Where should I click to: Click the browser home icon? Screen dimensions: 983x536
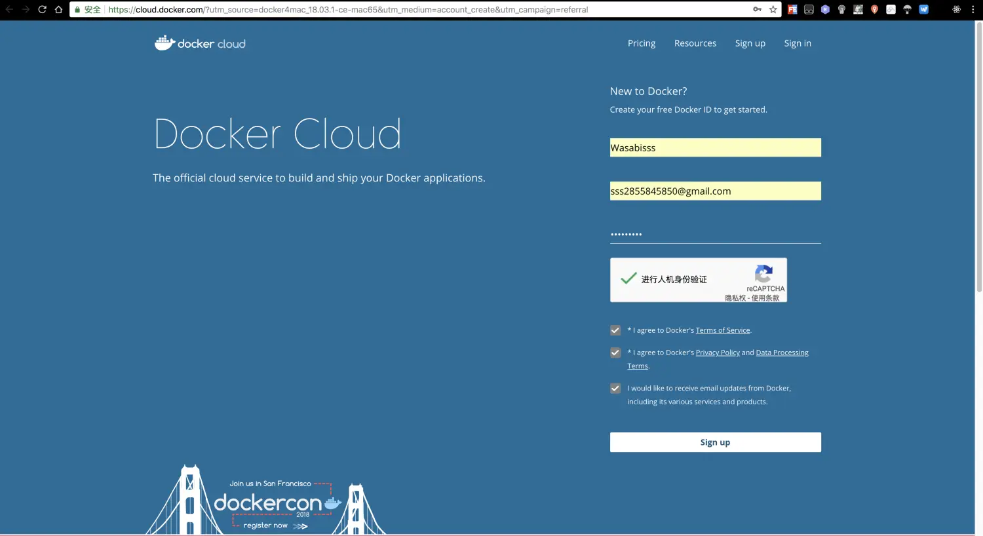(58, 9)
